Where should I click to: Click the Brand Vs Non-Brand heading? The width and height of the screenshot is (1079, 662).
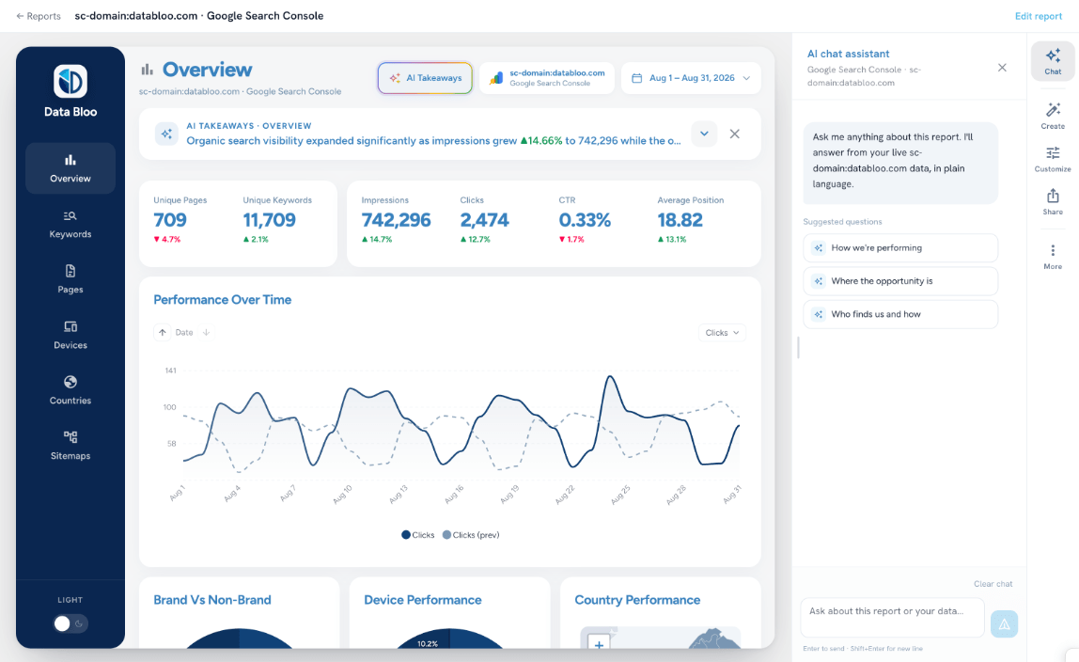pos(212,600)
